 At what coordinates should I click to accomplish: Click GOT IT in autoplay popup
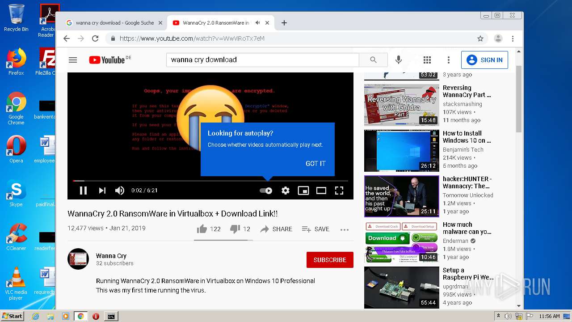315,164
